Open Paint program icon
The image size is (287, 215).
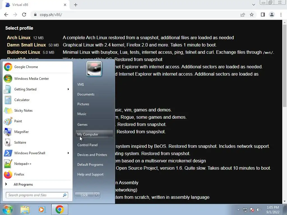click(x=8, y=121)
